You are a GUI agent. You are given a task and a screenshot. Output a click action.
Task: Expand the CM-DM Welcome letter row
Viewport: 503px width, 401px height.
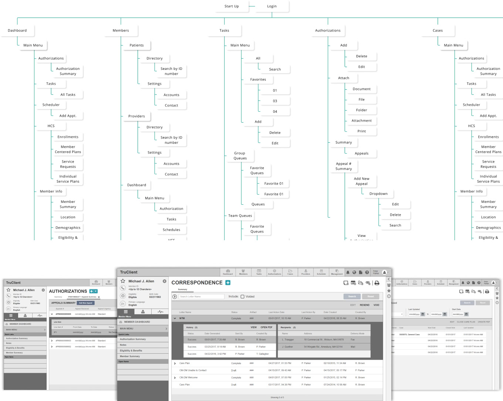coord(175,378)
